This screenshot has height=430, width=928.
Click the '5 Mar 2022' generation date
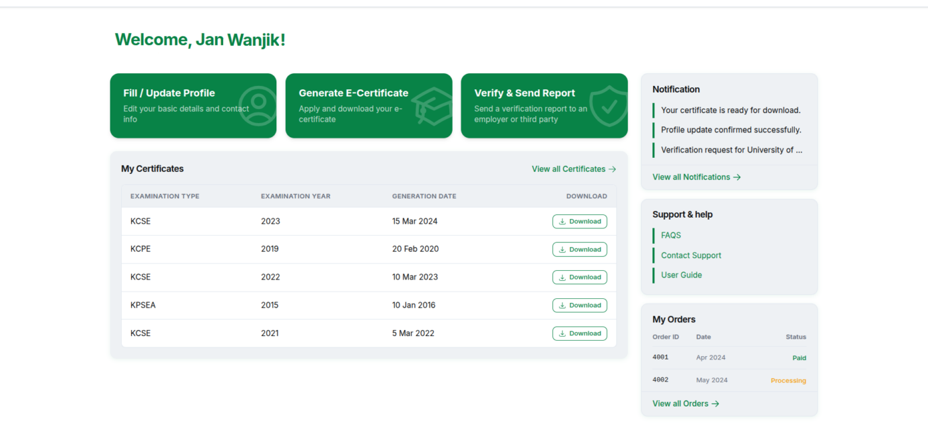pyautogui.click(x=413, y=333)
